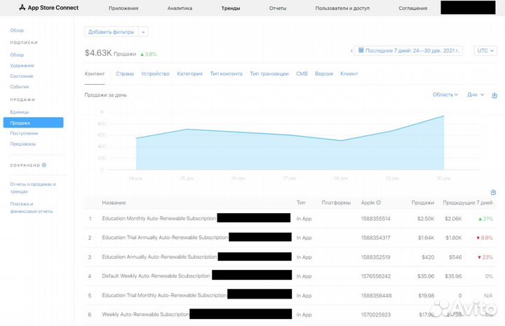Viewport: 505px width, 326px height.
Task: Switch to the Страна tab
Action: pos(125,74)
